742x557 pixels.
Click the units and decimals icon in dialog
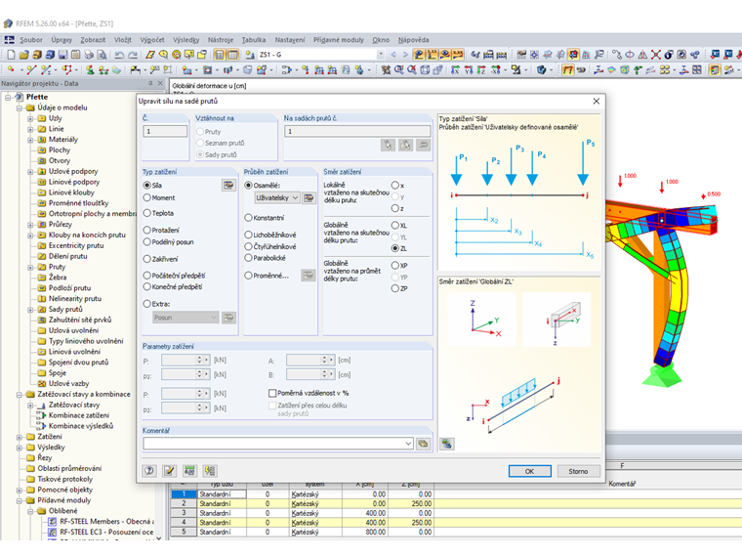189,471
